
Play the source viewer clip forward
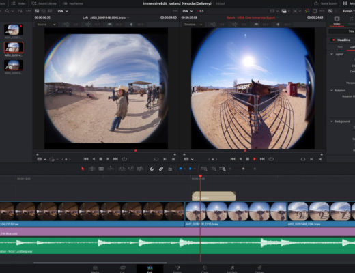pyautogui.click(x=108, y=159)
